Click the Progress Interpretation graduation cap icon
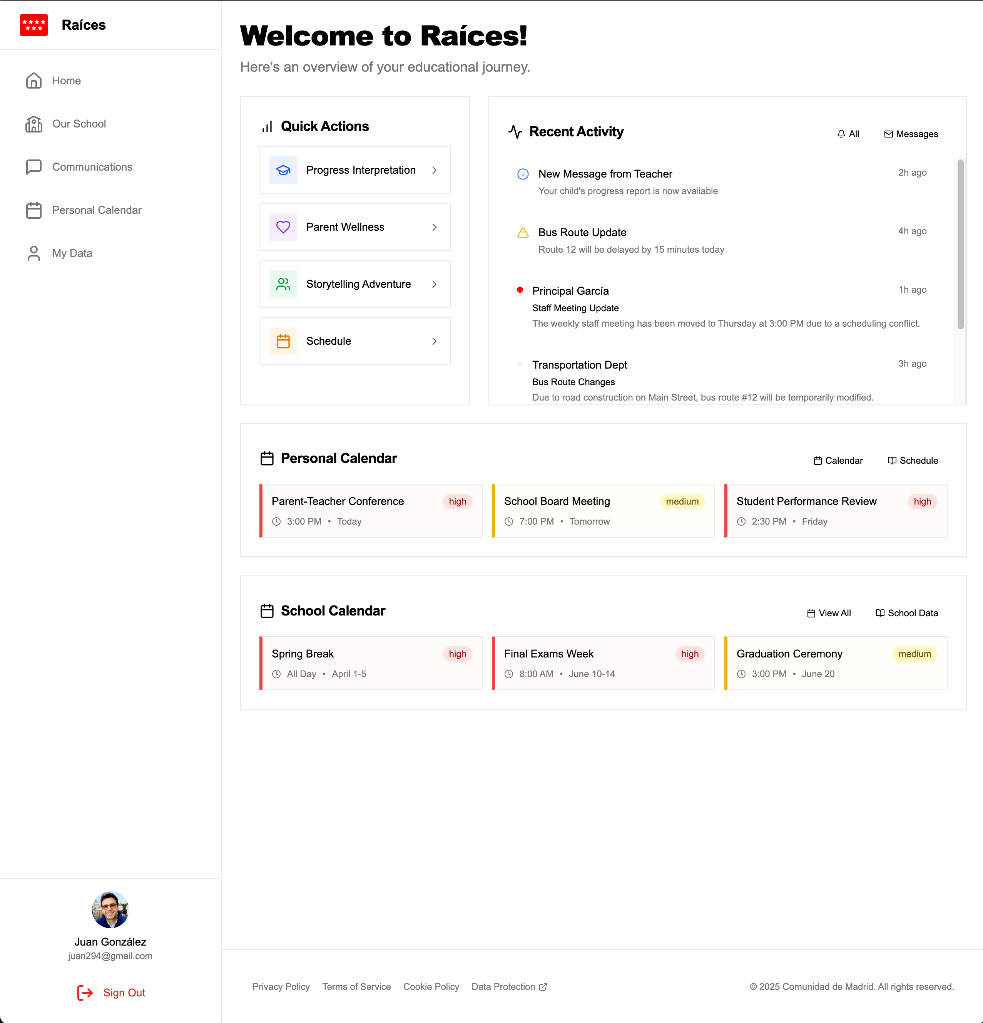The image size is (983, 1023). 283,170
